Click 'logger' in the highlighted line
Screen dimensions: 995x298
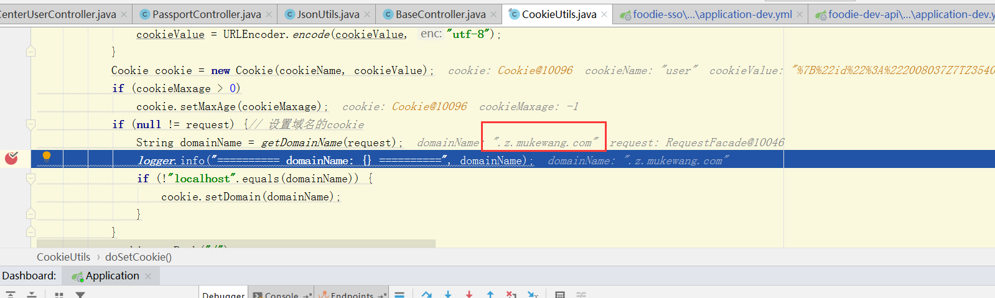pyautogui.click(x=156, y=161)
